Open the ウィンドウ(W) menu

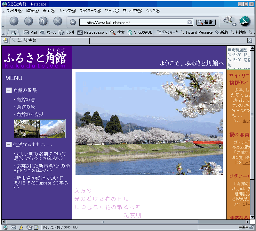pos(132,11)
